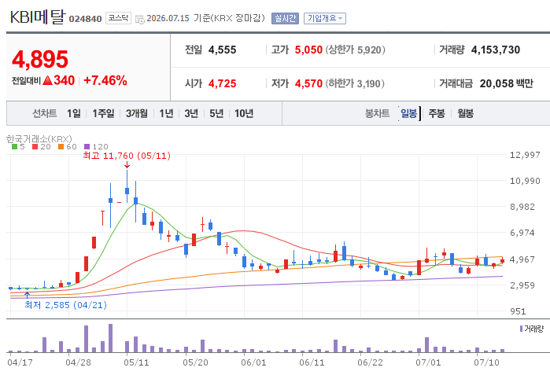Select the 3개월 line chart period
The height and width of the screenshot is (375, 550).
tap(136, 113)
